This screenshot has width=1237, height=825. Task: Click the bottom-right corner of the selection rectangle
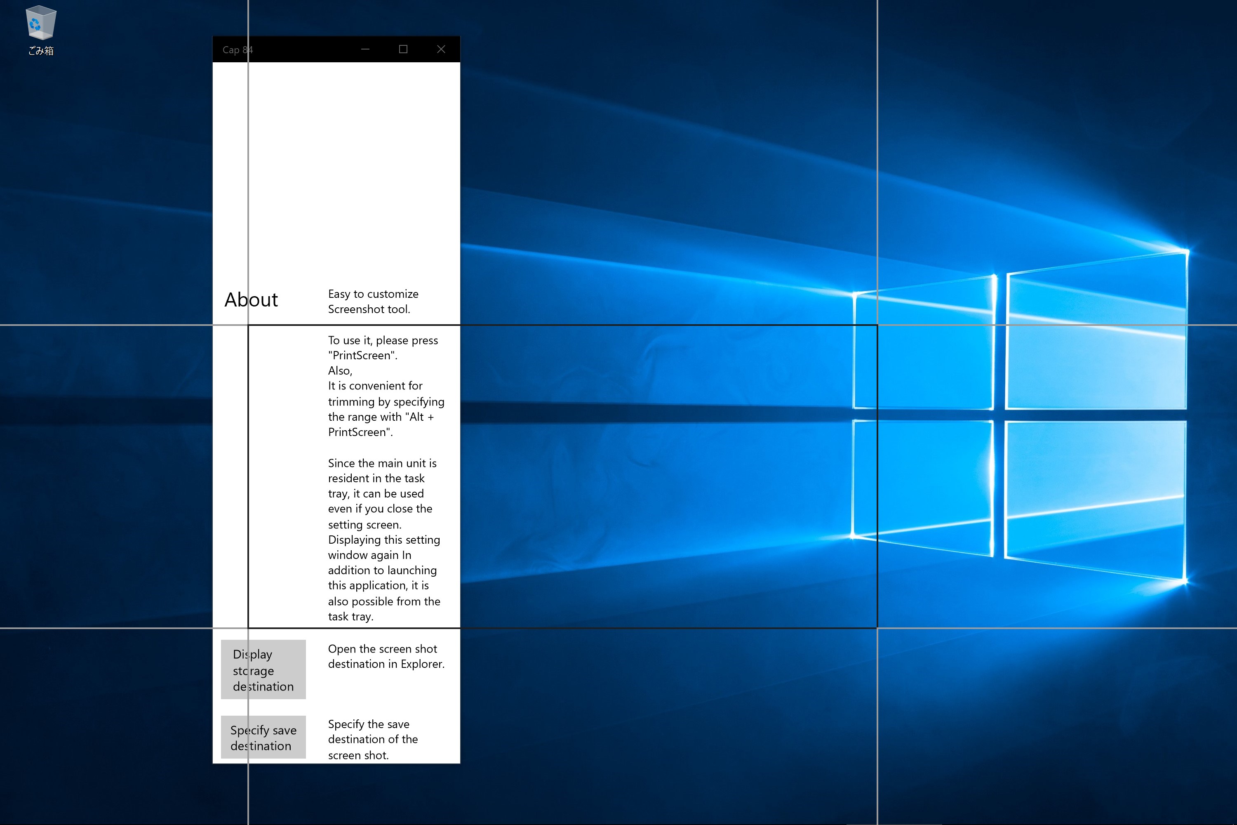877,628
